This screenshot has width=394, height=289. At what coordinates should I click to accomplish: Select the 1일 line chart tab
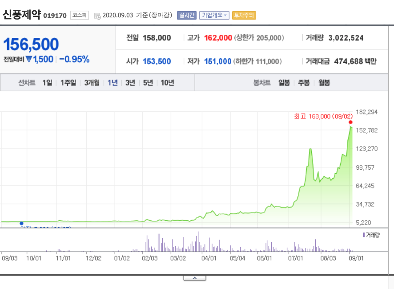click(48, 82)
